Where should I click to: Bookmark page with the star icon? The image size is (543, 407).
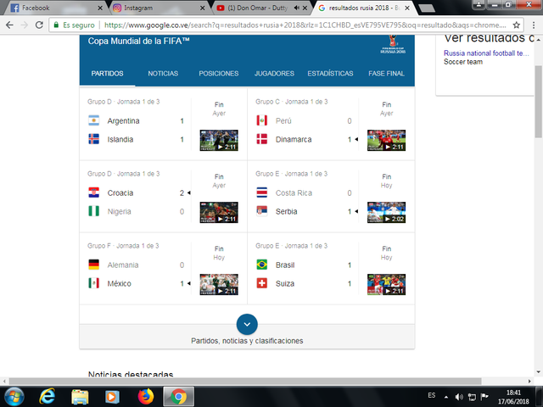tap(516, 25)
